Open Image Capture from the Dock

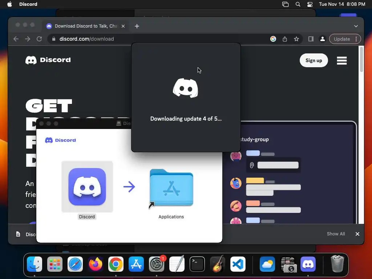click(288, 264)
